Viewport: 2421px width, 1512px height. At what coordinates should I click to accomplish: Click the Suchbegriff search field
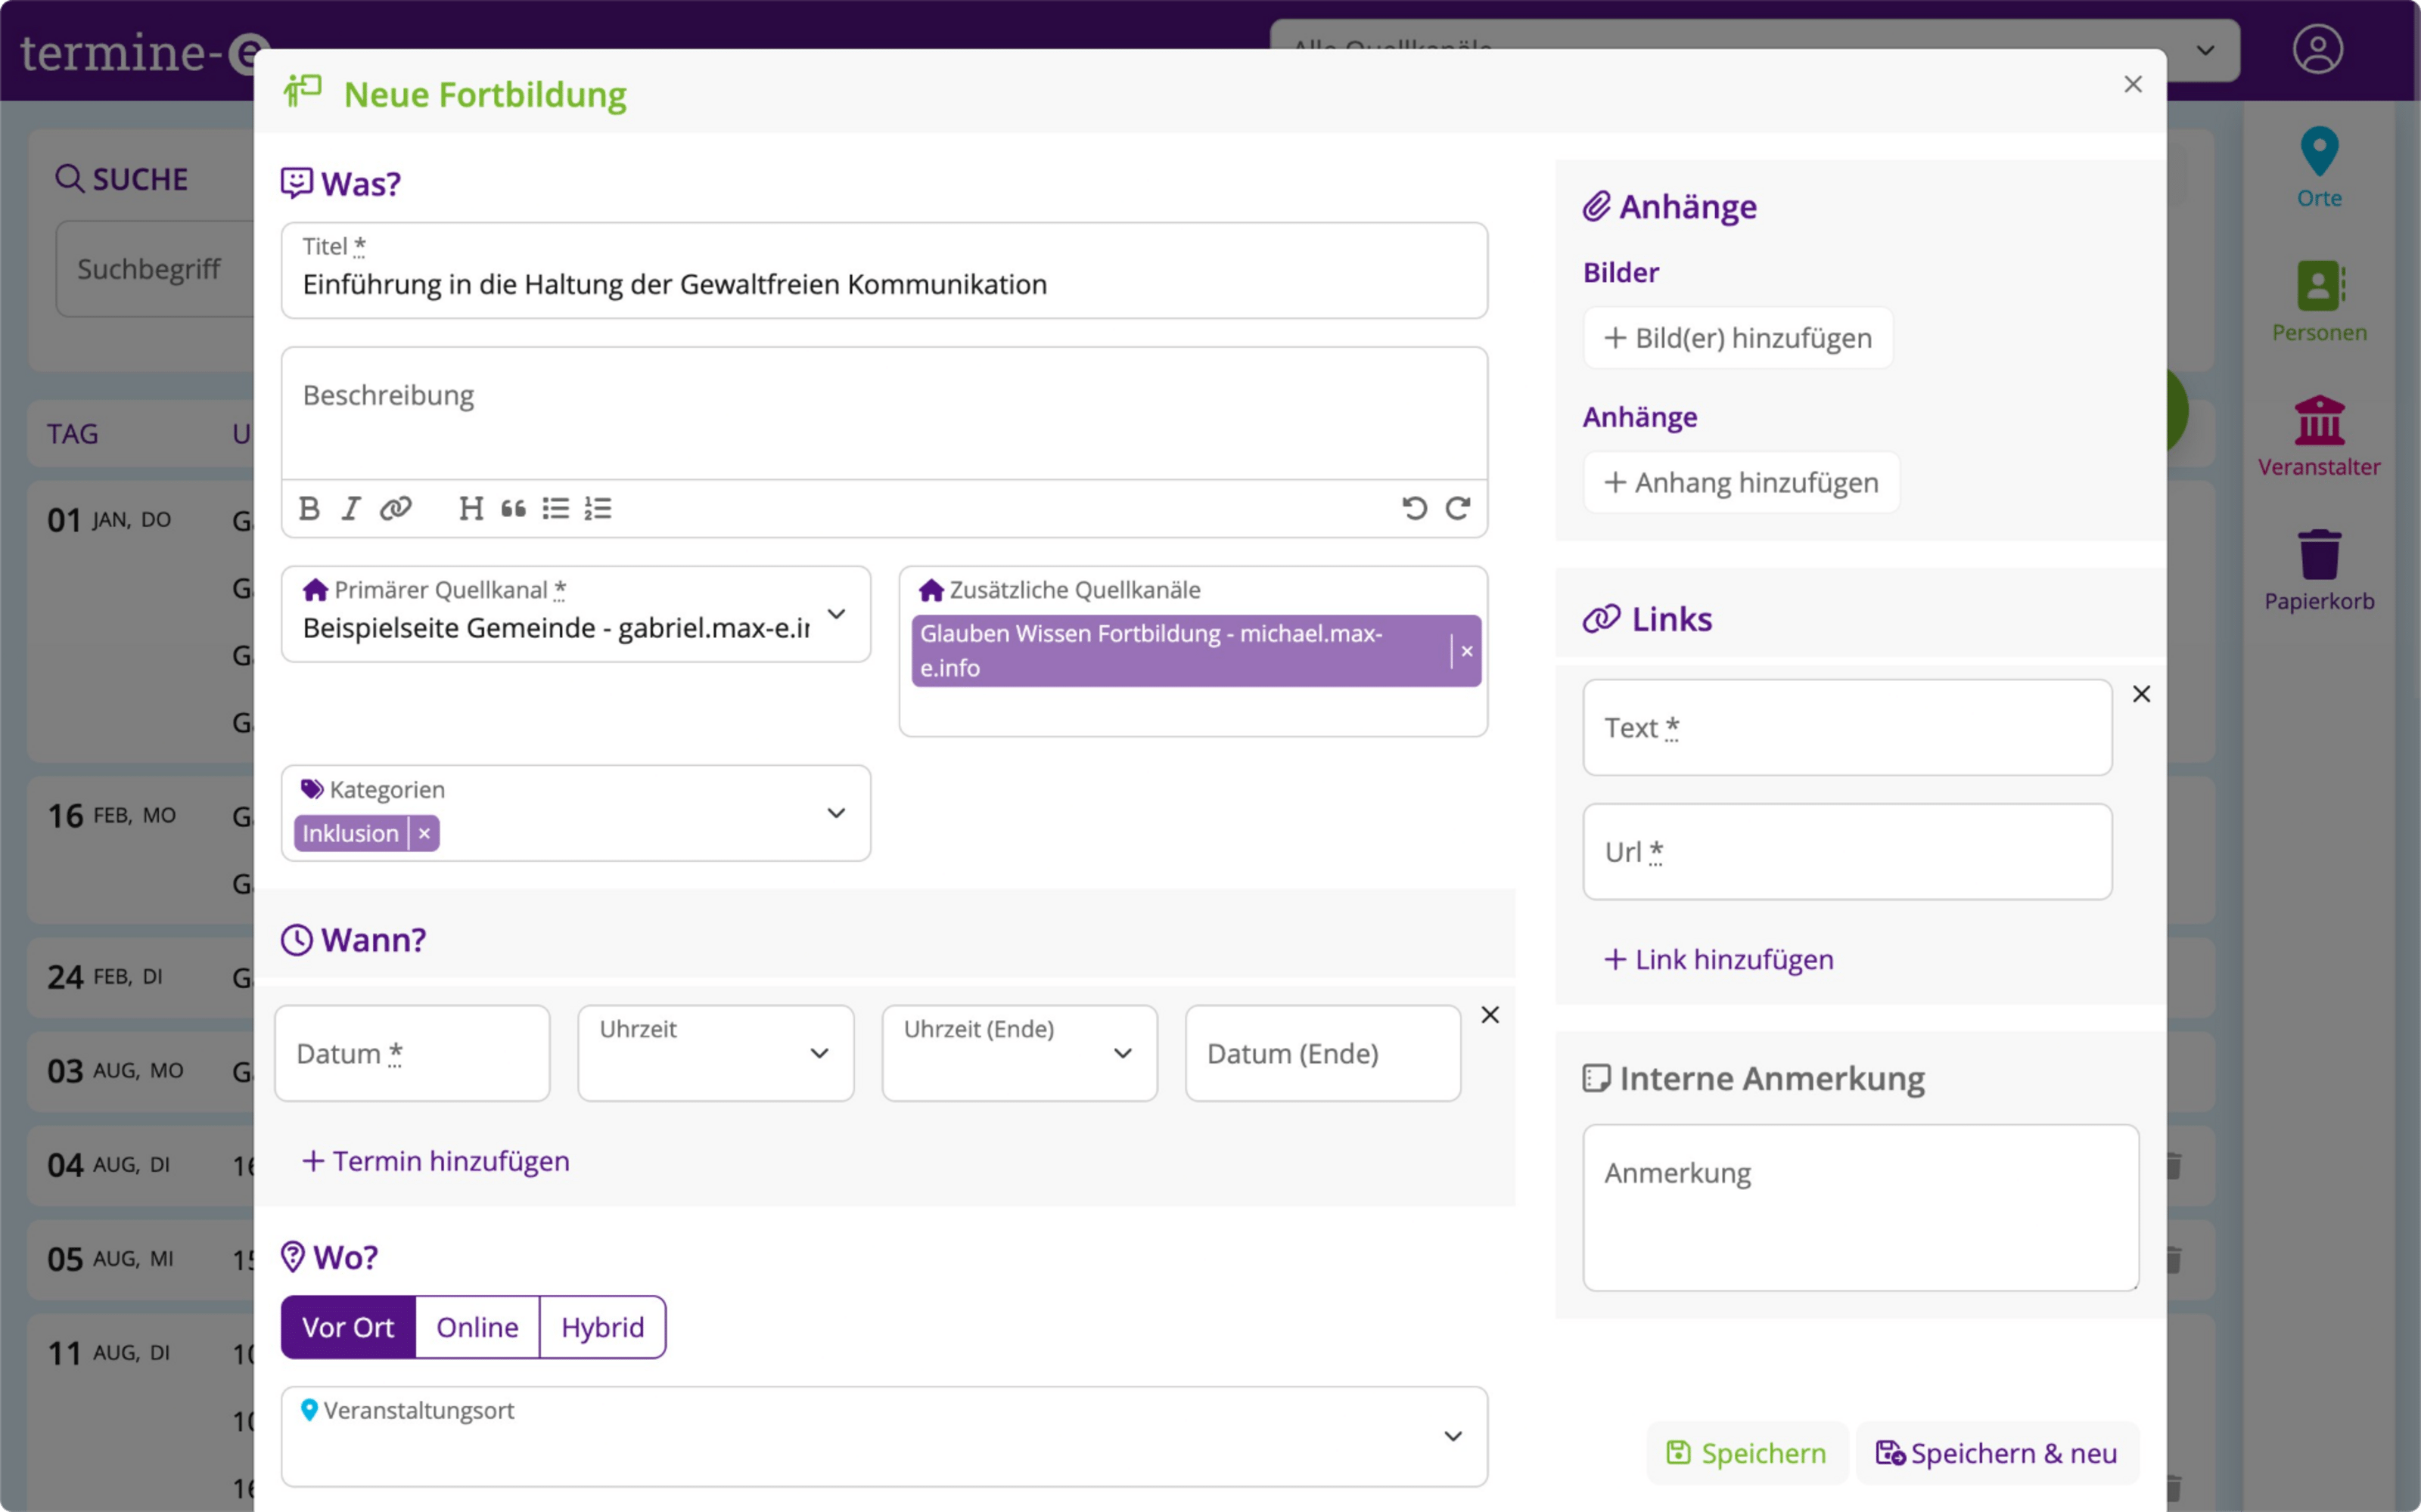coord(155,269)
